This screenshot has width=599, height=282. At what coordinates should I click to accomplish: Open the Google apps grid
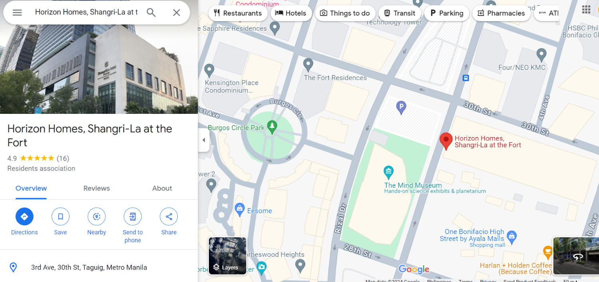point(586,9)
